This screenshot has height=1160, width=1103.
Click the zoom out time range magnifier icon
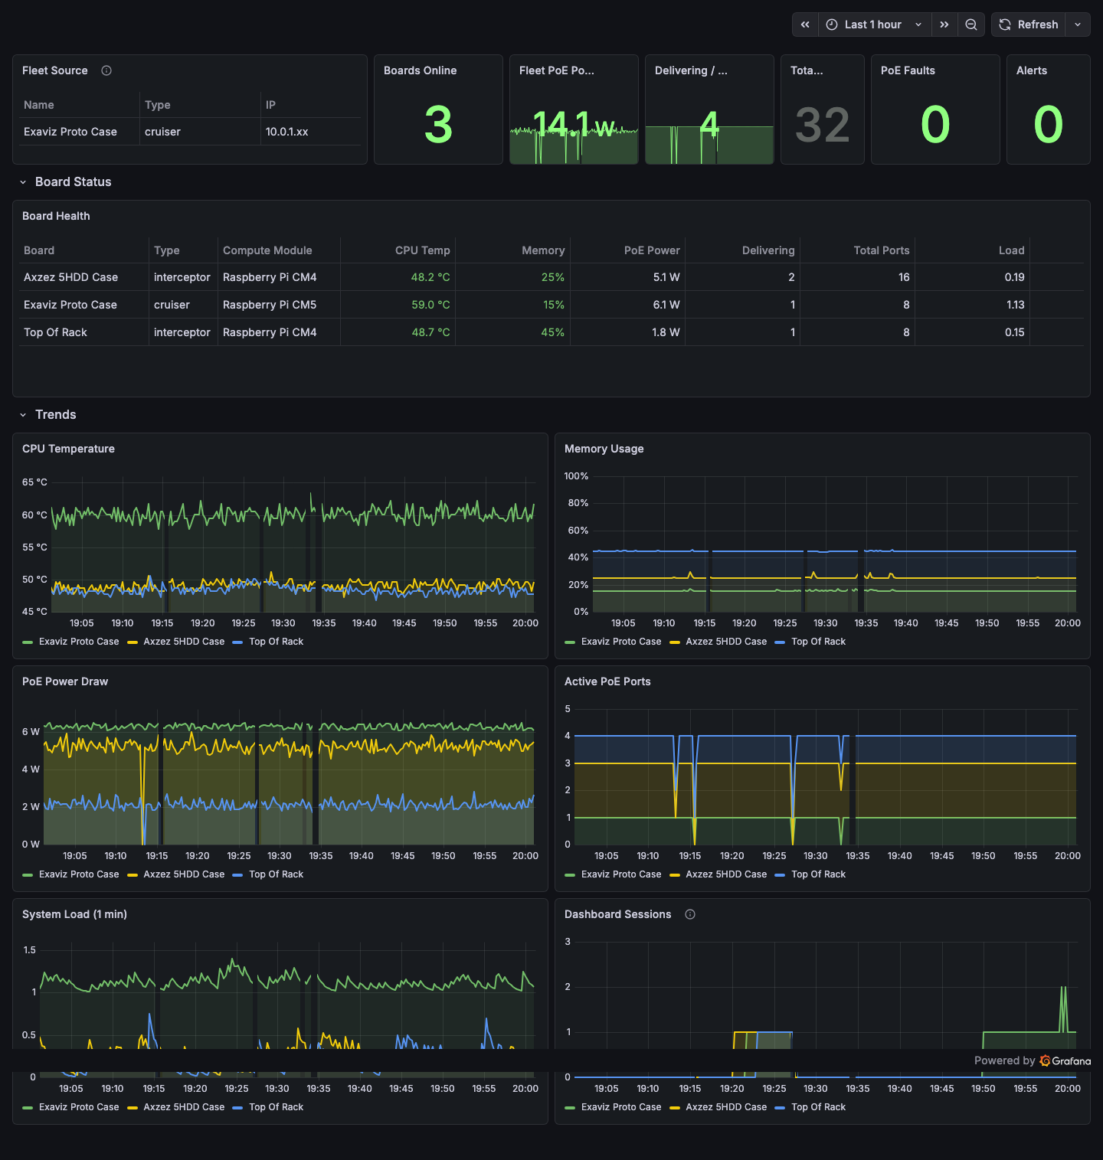click(970, 24)
